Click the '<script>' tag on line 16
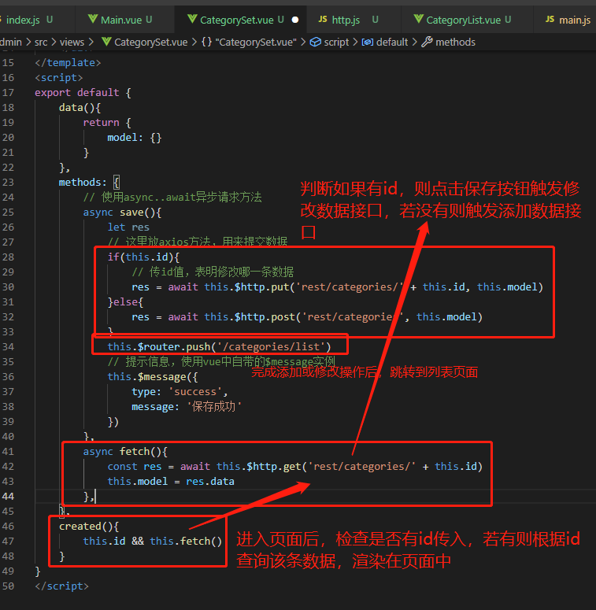 click(x=59, y=78)
